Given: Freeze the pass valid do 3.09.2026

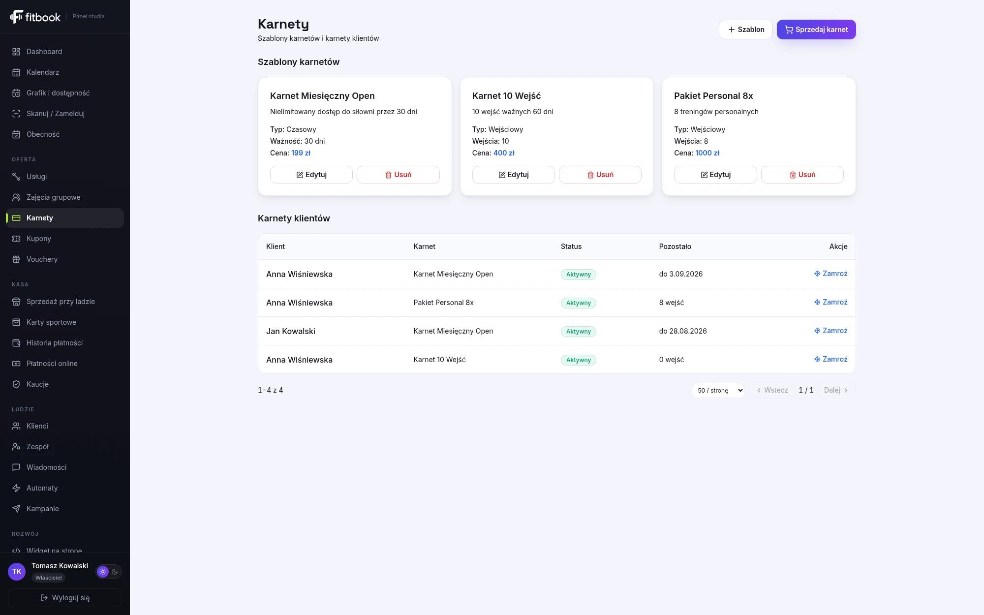Looking at the screenshot, I should coord(830,274).
